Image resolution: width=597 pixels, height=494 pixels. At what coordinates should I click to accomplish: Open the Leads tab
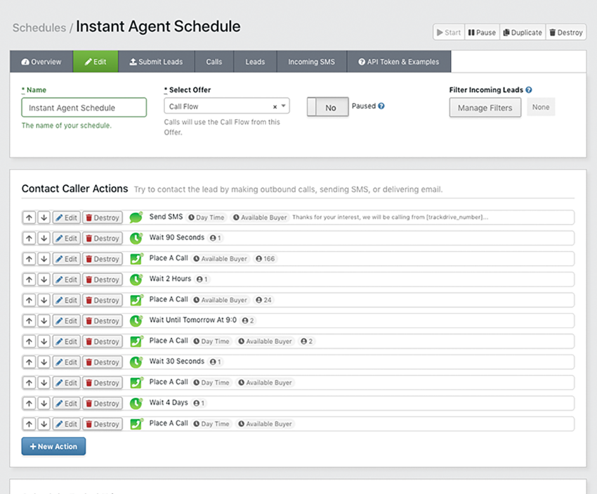pos(254,61)
